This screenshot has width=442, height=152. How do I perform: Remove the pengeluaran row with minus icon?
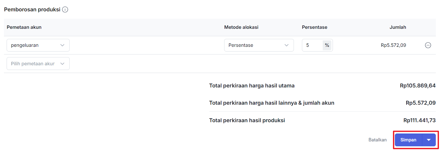428,45
